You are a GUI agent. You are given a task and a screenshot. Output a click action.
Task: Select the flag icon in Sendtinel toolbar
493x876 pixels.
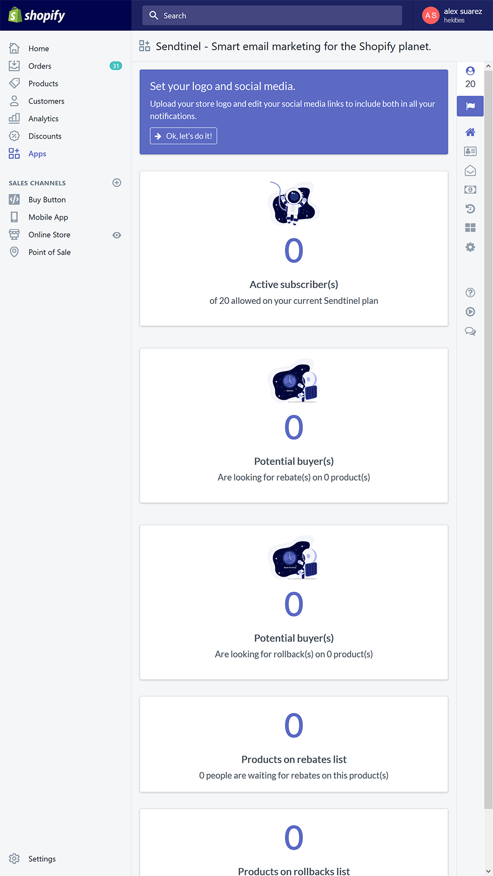coord(470,106)
